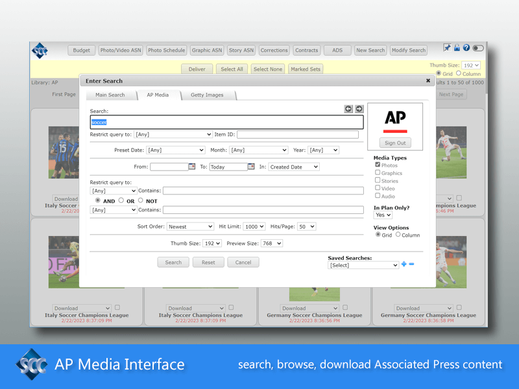Click the Sign Out button

click(x=395, y=143)
